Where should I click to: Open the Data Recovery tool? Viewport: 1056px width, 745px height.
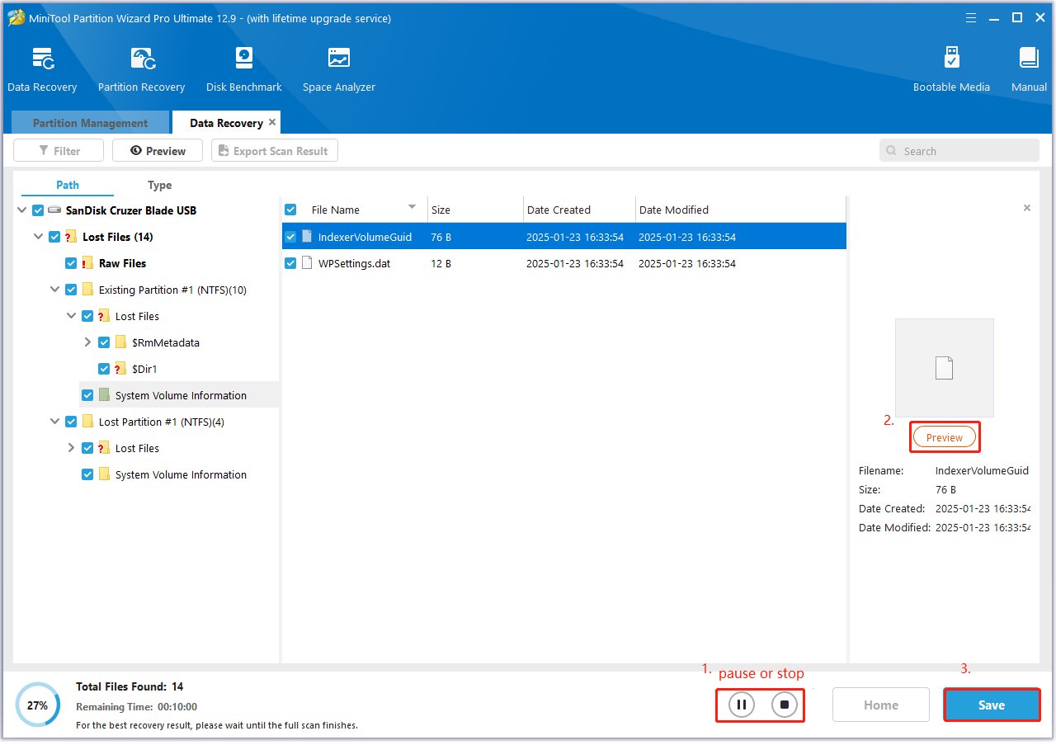click(x=42, y=70)
